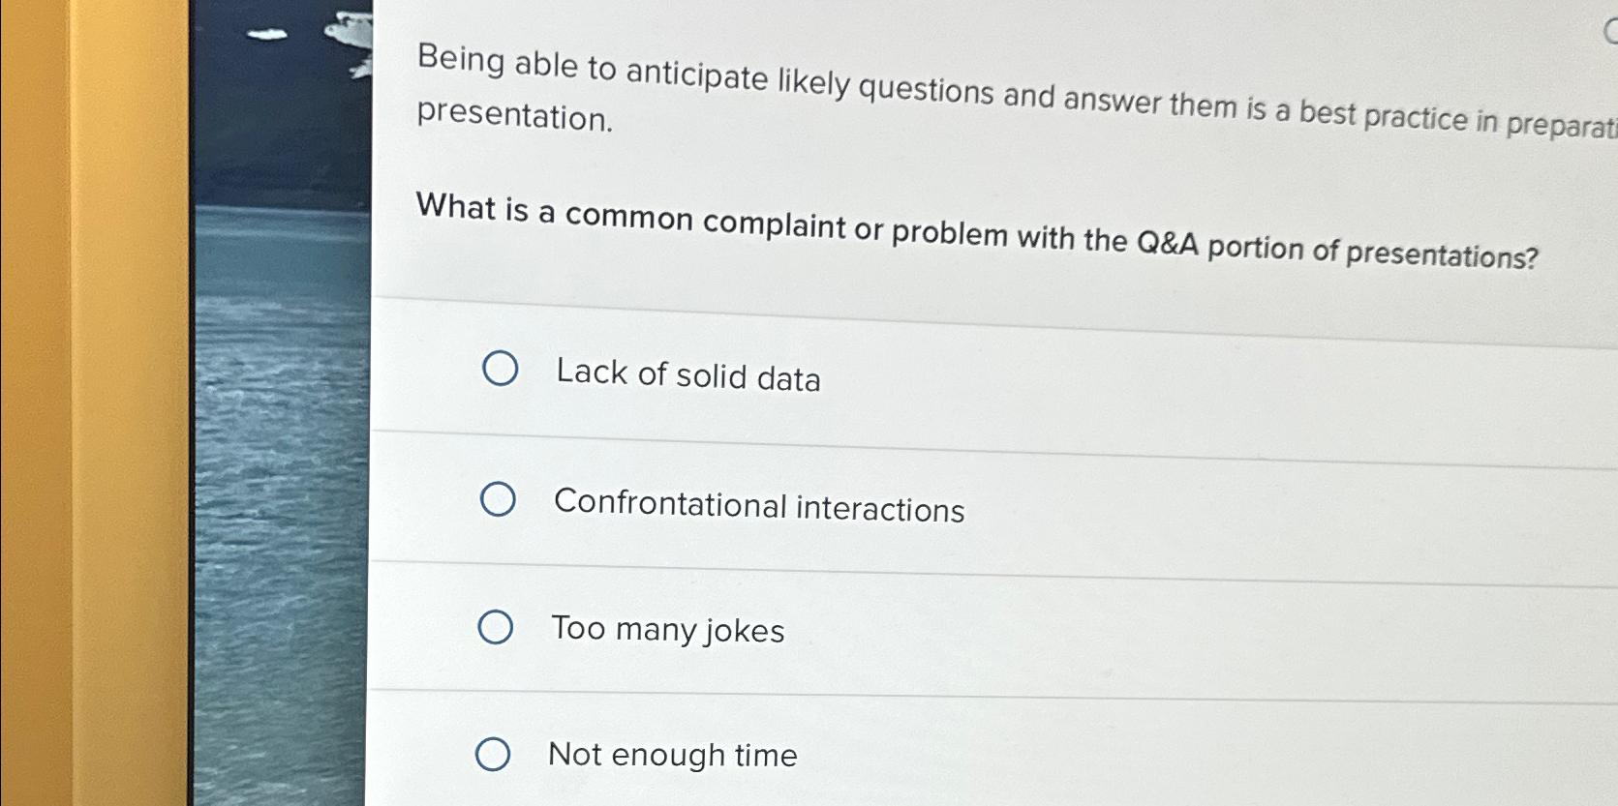Screen dimensions: 1618x806
Task: Click the statement about anticipating likely questions
Action: click(871, 87)
